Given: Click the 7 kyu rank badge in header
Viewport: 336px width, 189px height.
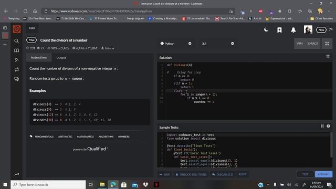Looking at the screenshot, I should (321, 30).
